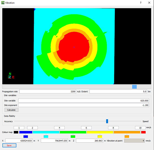Click the Extent km input field
154x150 pixels.
click(x=118, y=91)
